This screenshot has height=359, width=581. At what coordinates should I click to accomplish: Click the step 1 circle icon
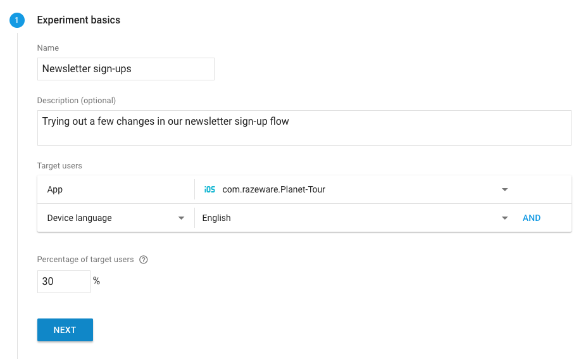[x=16, y=20]
